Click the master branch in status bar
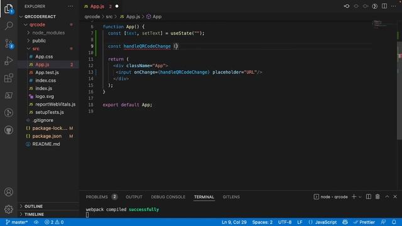 tap(17, 222)
